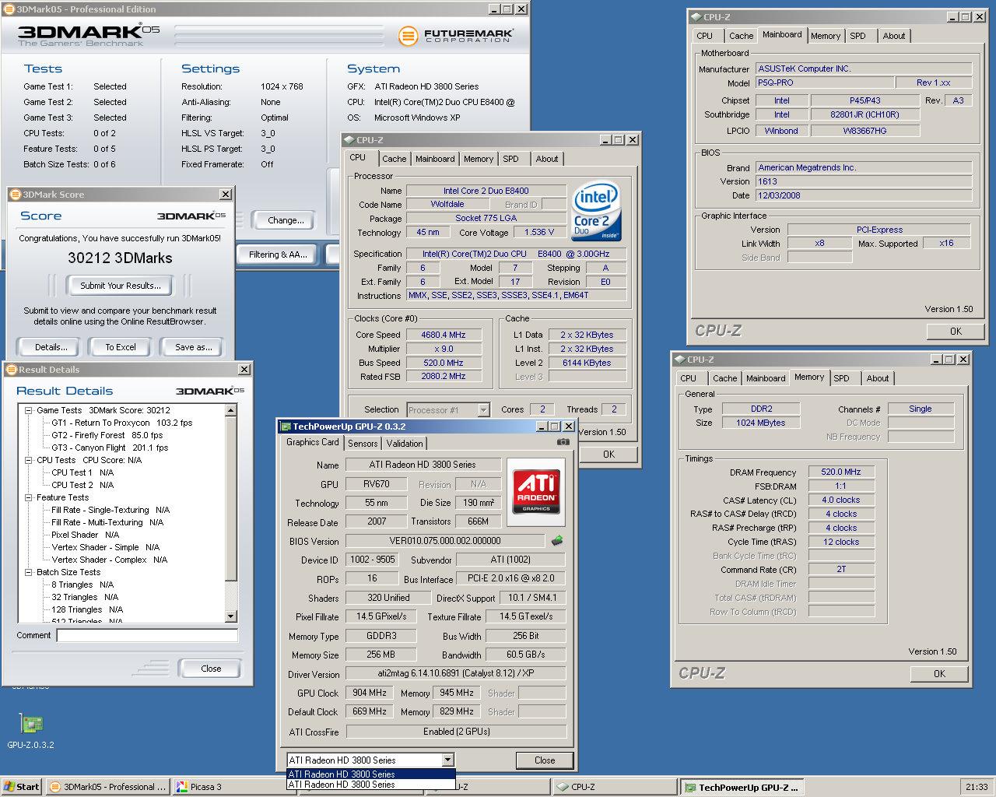Click Core Speed value 4680.4 MHz

(x=444, y=335)
